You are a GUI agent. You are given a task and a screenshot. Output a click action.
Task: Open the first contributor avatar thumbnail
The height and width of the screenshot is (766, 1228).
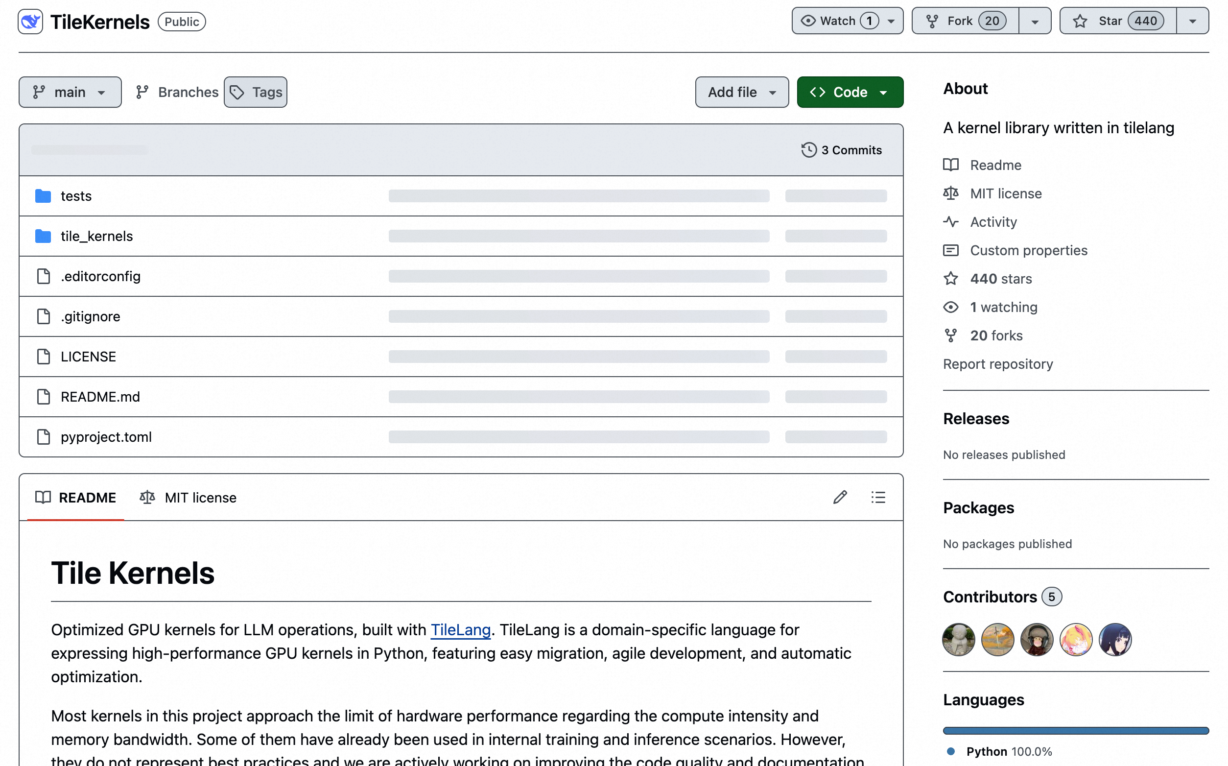coord(958,639)
